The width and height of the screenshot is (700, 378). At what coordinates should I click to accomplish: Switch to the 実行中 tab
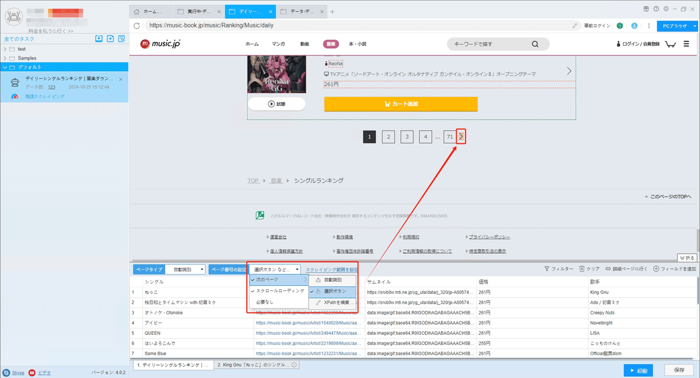point(198,11)
